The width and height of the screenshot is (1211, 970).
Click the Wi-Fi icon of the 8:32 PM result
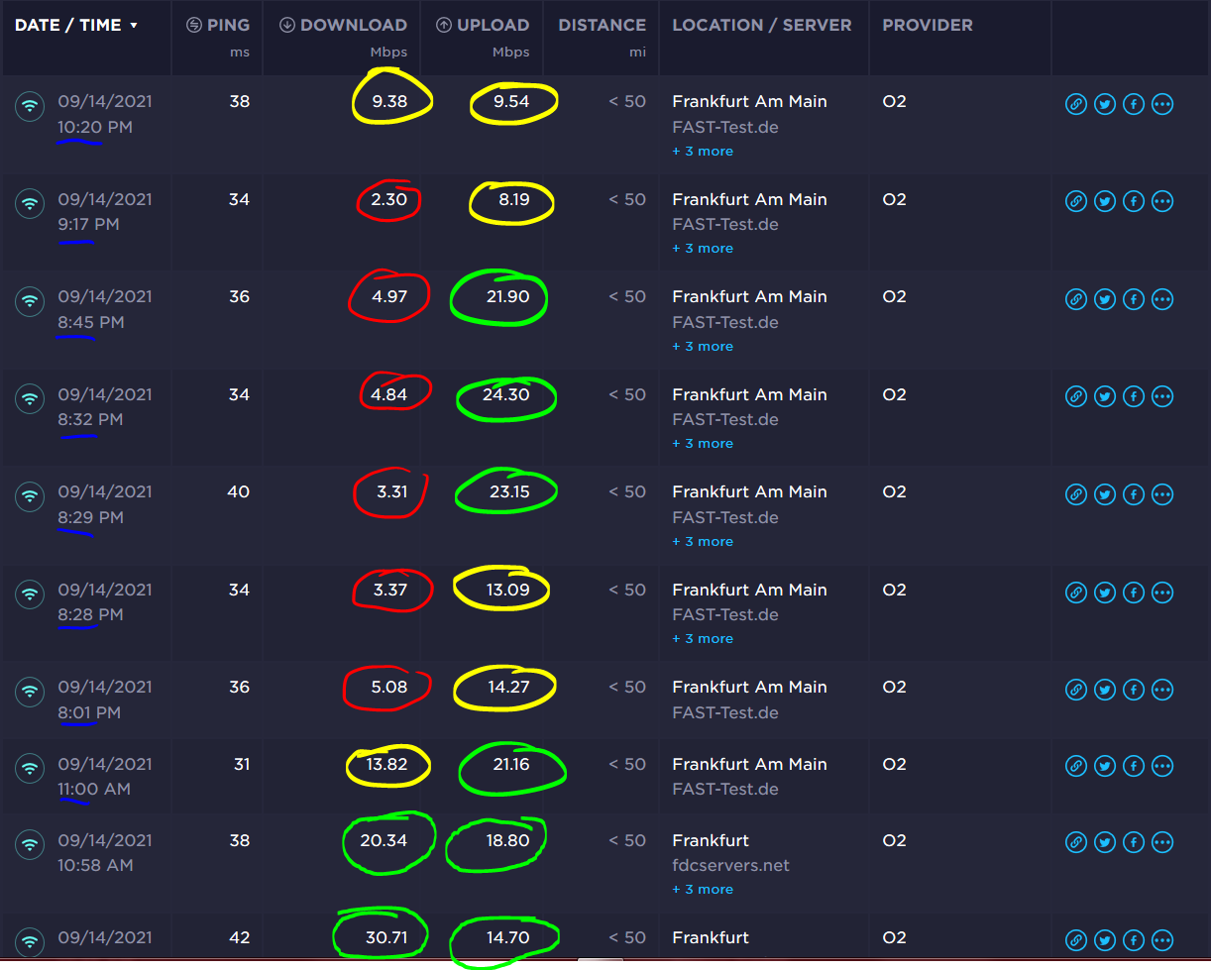coord(31,398)
